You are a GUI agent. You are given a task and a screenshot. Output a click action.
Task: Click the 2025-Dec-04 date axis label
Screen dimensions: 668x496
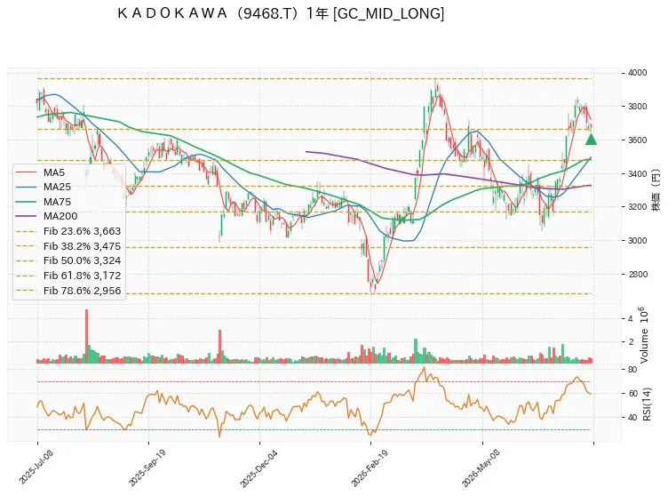tap(258, 468)
